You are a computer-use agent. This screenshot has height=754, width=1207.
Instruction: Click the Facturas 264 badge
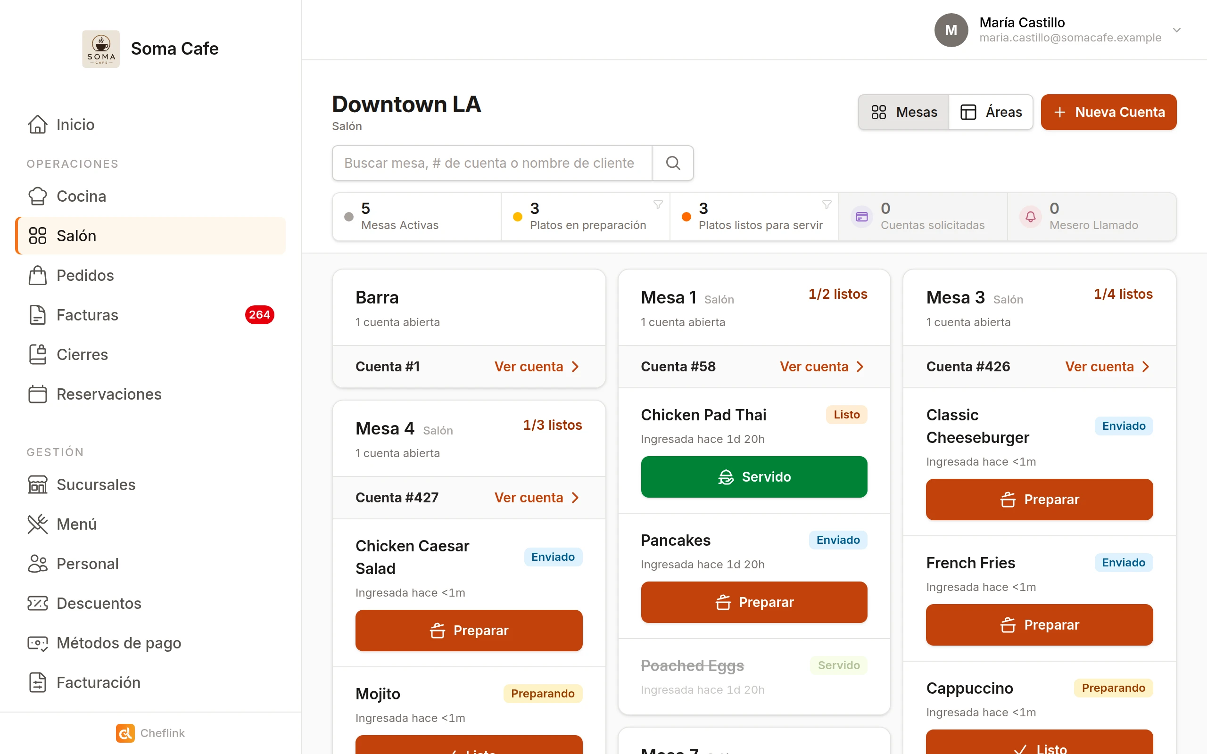pos(259,315)
